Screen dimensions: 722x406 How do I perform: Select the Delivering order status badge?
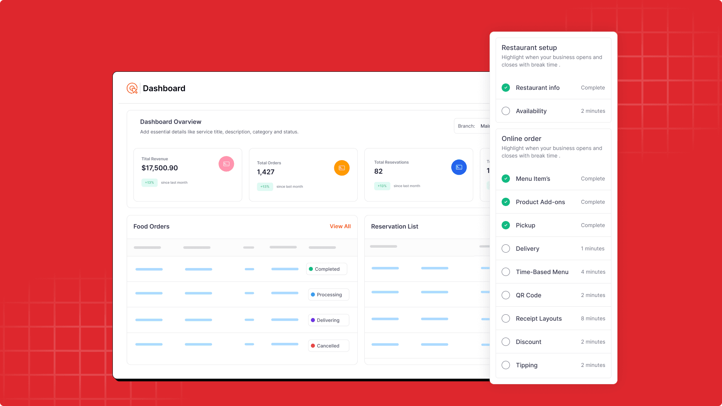coord(329,320)
